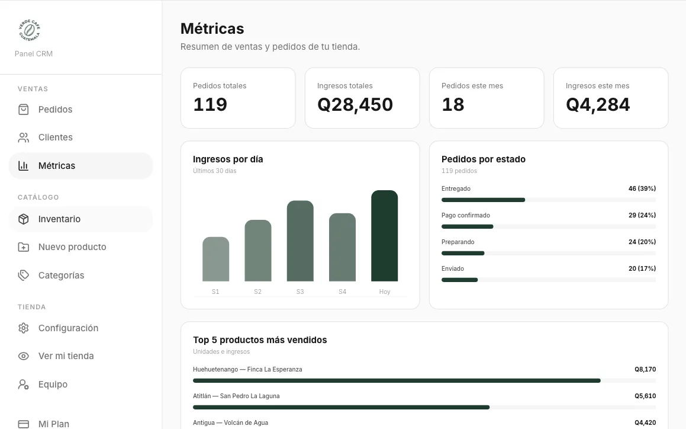Click the Ver mi tienda eye icon
Screen dimensions: 686x429
click(x=24, y=356)
